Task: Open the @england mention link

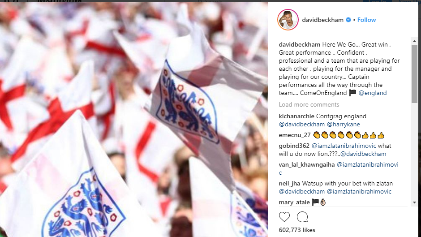Action: (373, 93)
